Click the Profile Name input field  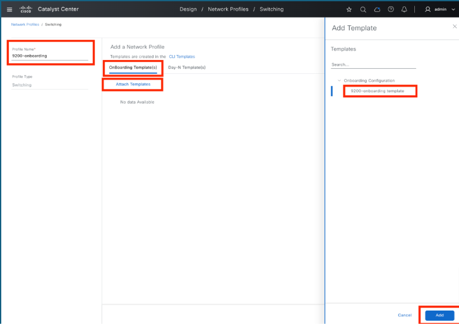click(50, 56)
